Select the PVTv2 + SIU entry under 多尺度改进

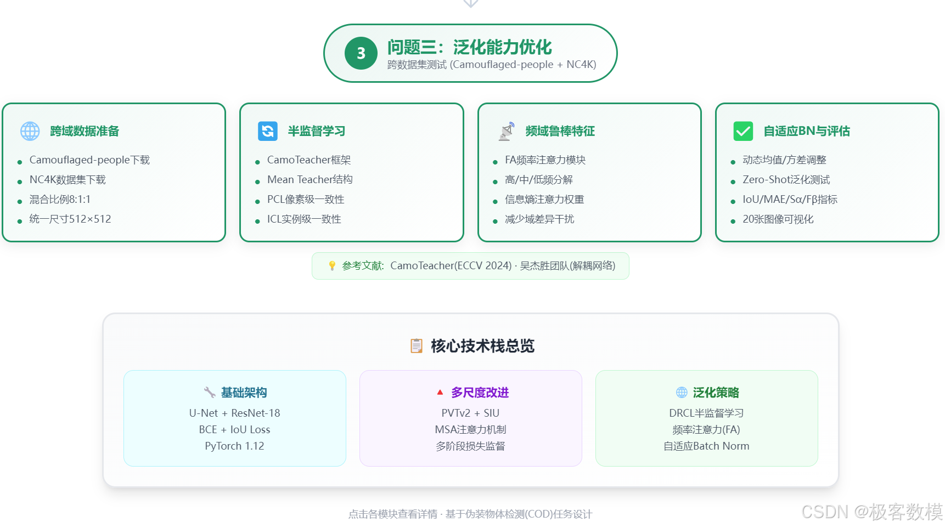[x=470, y=413]
